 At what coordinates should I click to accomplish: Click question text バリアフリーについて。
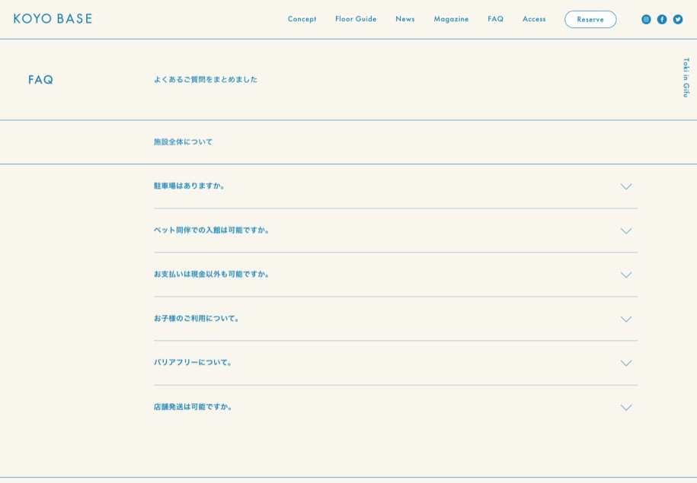coord(193,362)
